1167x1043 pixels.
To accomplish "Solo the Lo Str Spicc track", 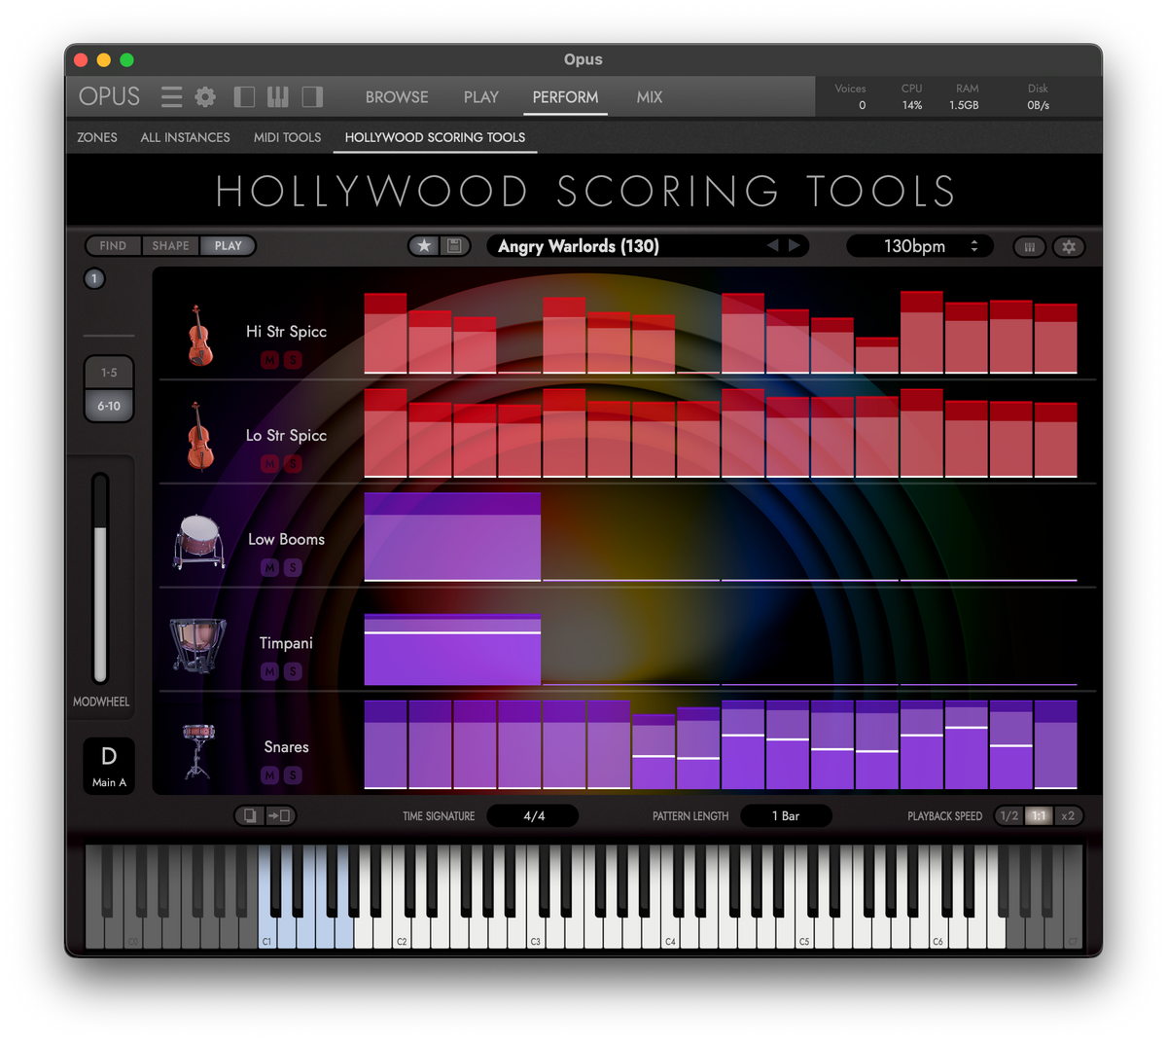I will point(293,464).
